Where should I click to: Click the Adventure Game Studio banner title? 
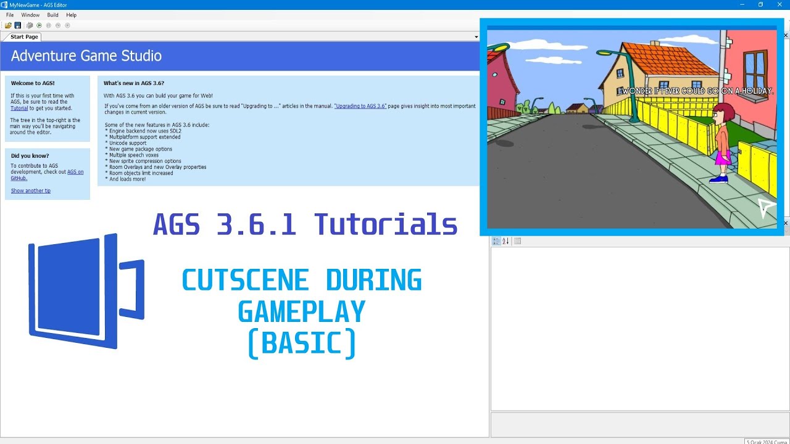pos(86,56)
